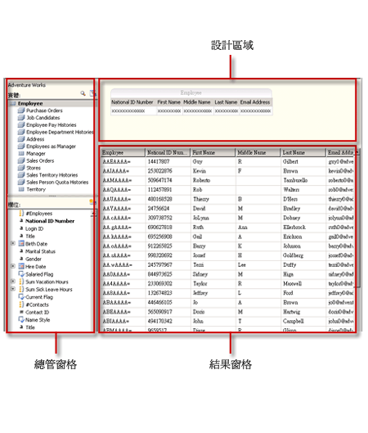Select the Title field under Login ID
Viewport: 368px width, 433px height.
coord(30,236)
